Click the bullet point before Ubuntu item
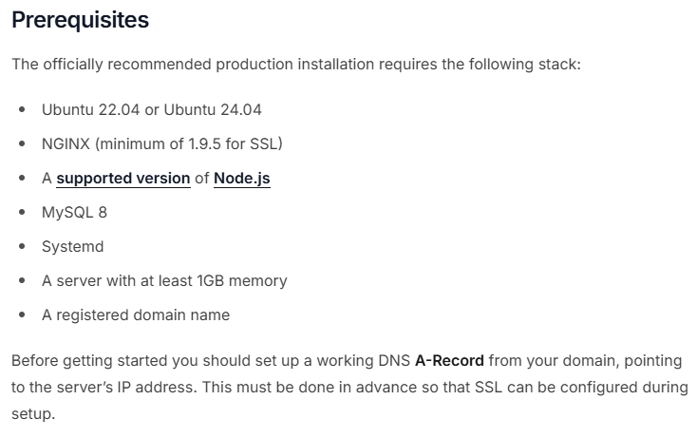The height and width of the screenshot is (438, 697). 22,109
